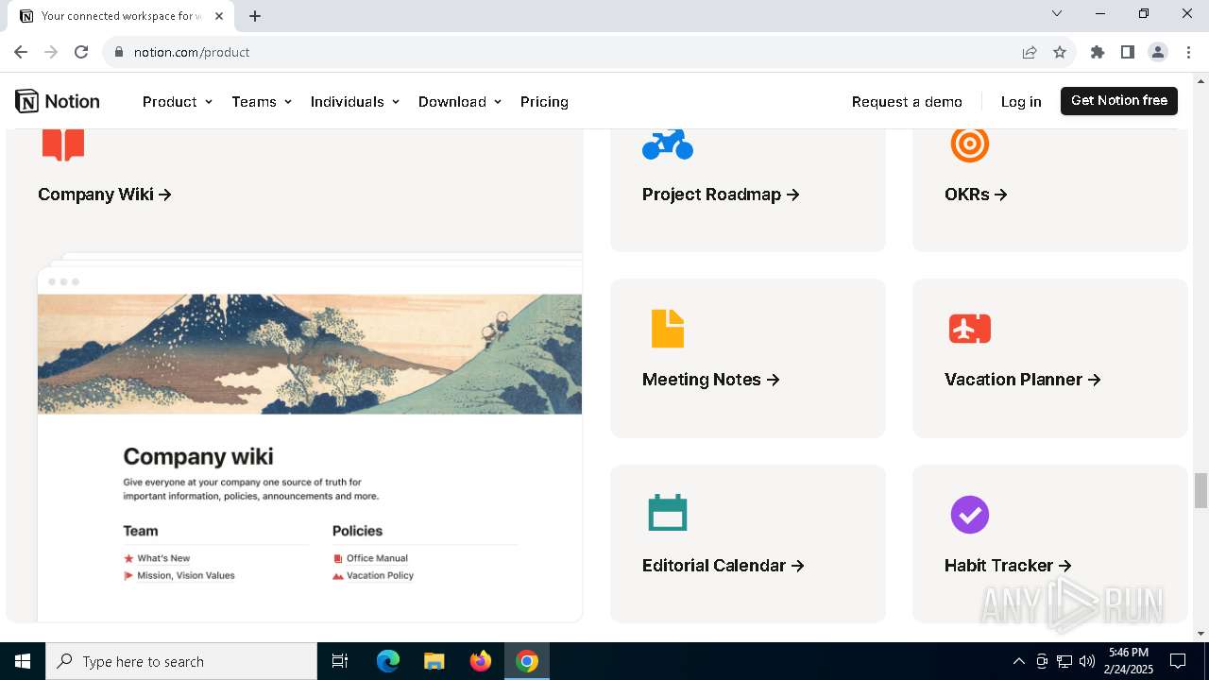Click the red airplane Vacation Planner icon
The width and height of the screenshot is (1209, 680).
970,329
